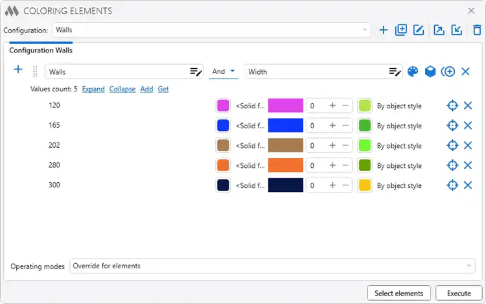Switch to Configuration Walls tab
Image resolution: width=486 pixels, height=304 pixels.
(41, 50)
